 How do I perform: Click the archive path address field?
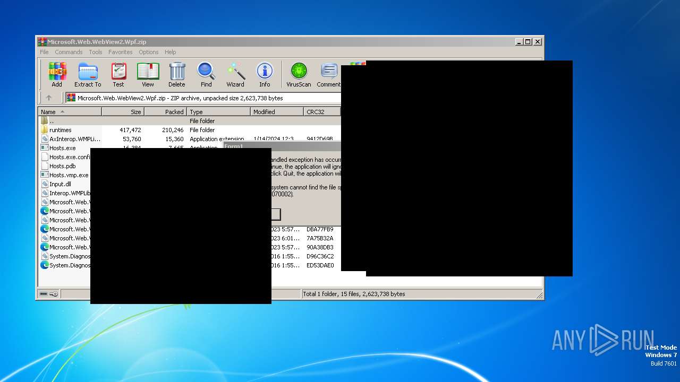point(203,98)
